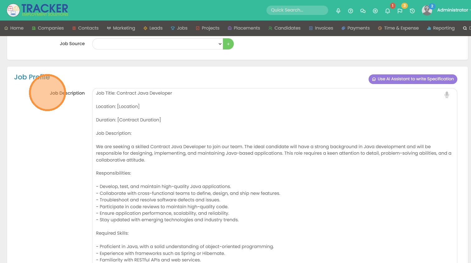Click Use AI Assistant to write Specification
Screen dimensions: 471x263
tap(413, 79)
